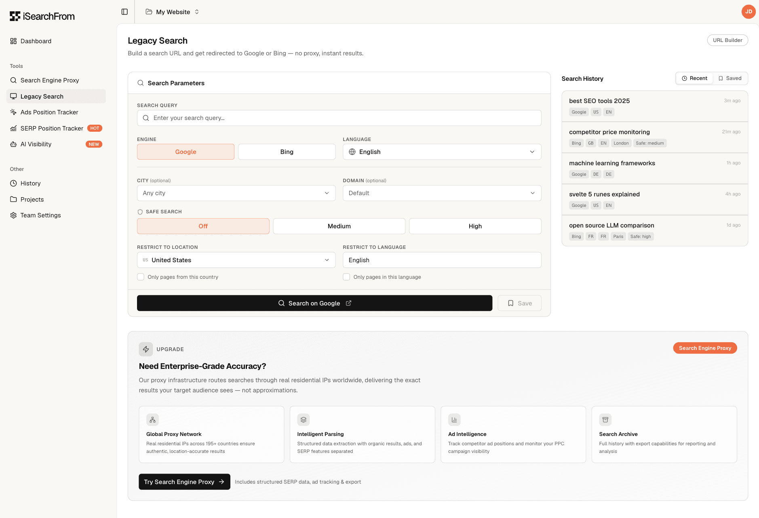Click the iSearchFrom logo
Image resolution: width=759 pixels, height=518 pixels.
tap(42, 16)
